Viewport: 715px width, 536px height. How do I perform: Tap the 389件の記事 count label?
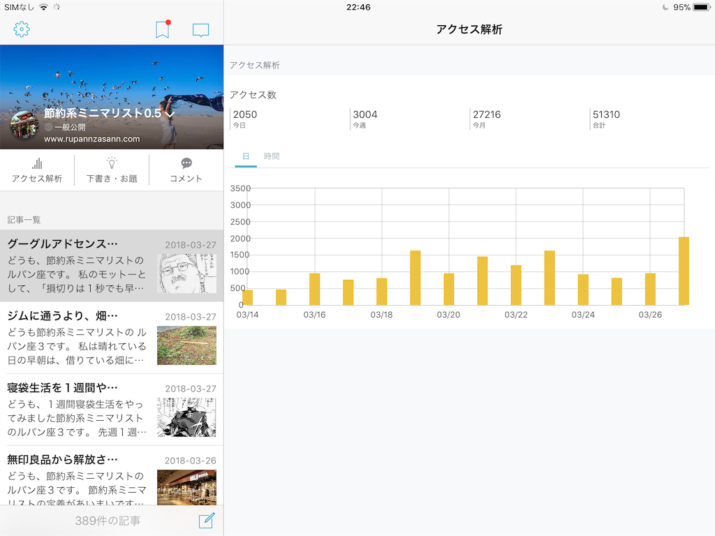pyautogui.click(x=108, y=521)
